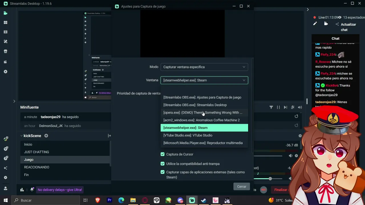Select Microsoft.Media.Player Reproductor multimedia option
Viewport: 365px width, 205px height.
pos(204,143)
